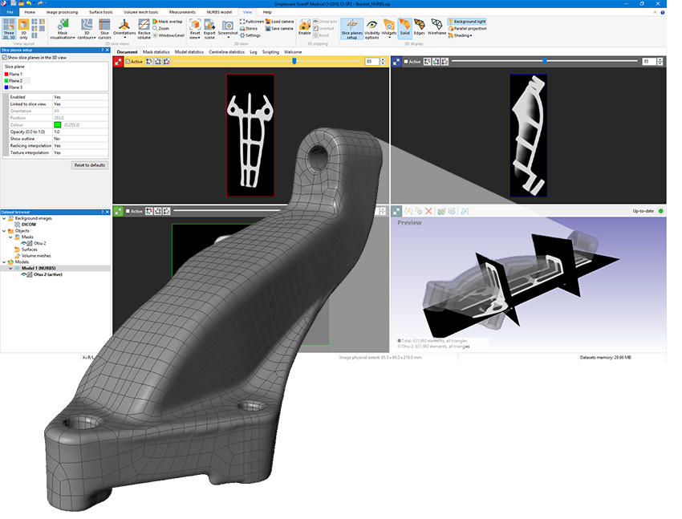Click Export scene in the ribbon
Screen dimensions: 682x519
[x=209, y=29]
